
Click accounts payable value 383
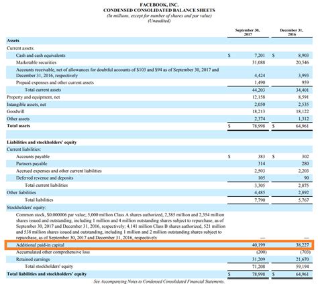[x=262, y=157]
